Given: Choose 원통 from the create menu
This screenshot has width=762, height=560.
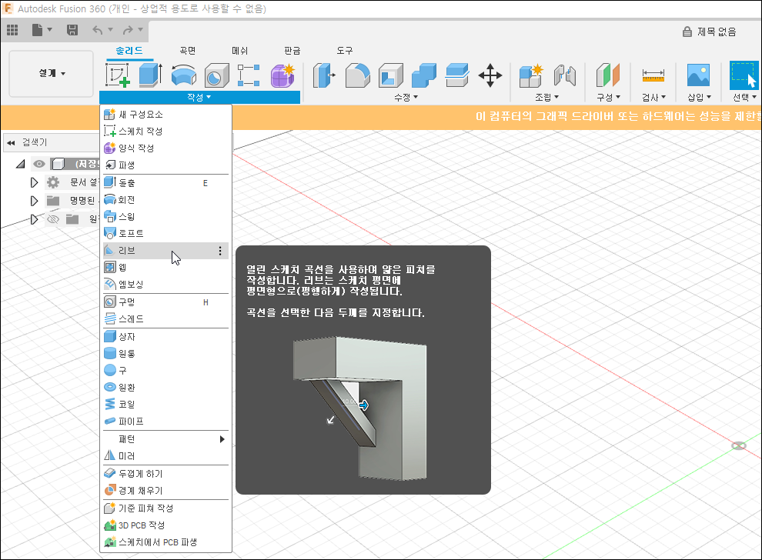Looking at the screenshot, I should pyautogui.click(x=165, y=354).
